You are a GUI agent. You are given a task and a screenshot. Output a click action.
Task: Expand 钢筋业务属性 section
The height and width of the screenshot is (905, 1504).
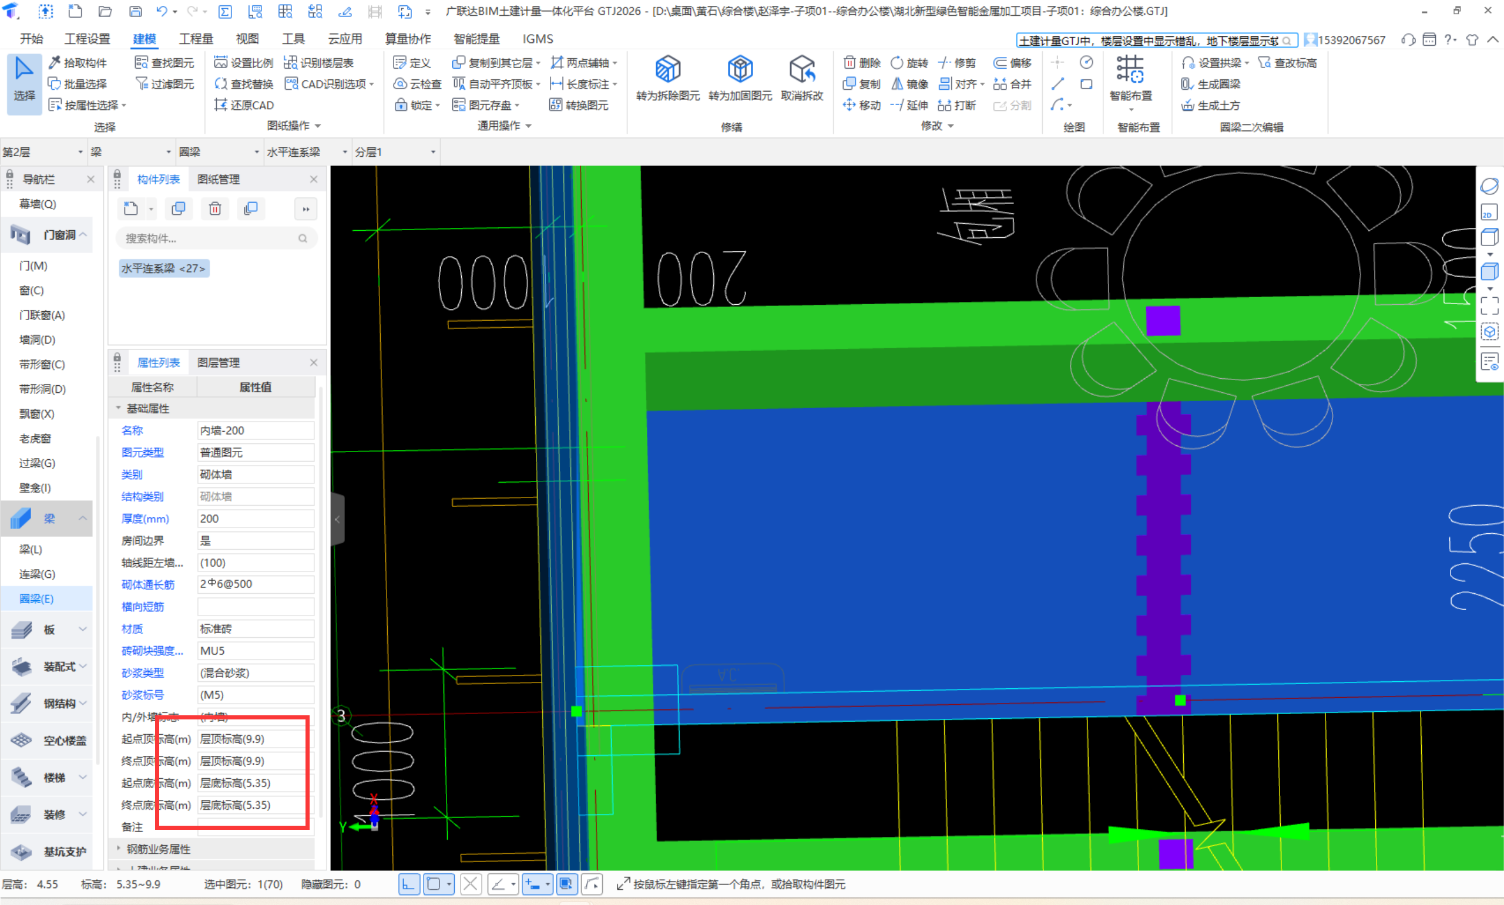118,847
